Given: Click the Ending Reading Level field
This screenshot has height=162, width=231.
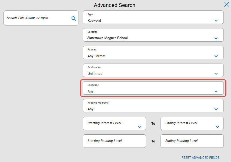Looking at the screenshot, I should pyautogui.click(x=192, y=141).
